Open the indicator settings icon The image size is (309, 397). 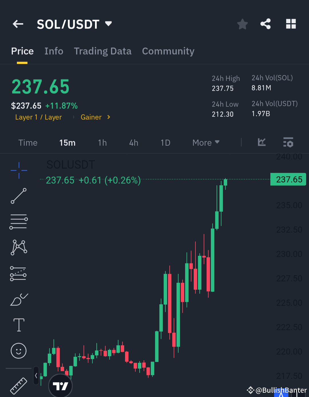coord(288,143)
